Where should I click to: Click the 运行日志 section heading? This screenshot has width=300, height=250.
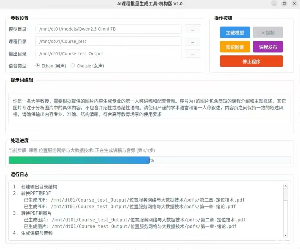20,174
